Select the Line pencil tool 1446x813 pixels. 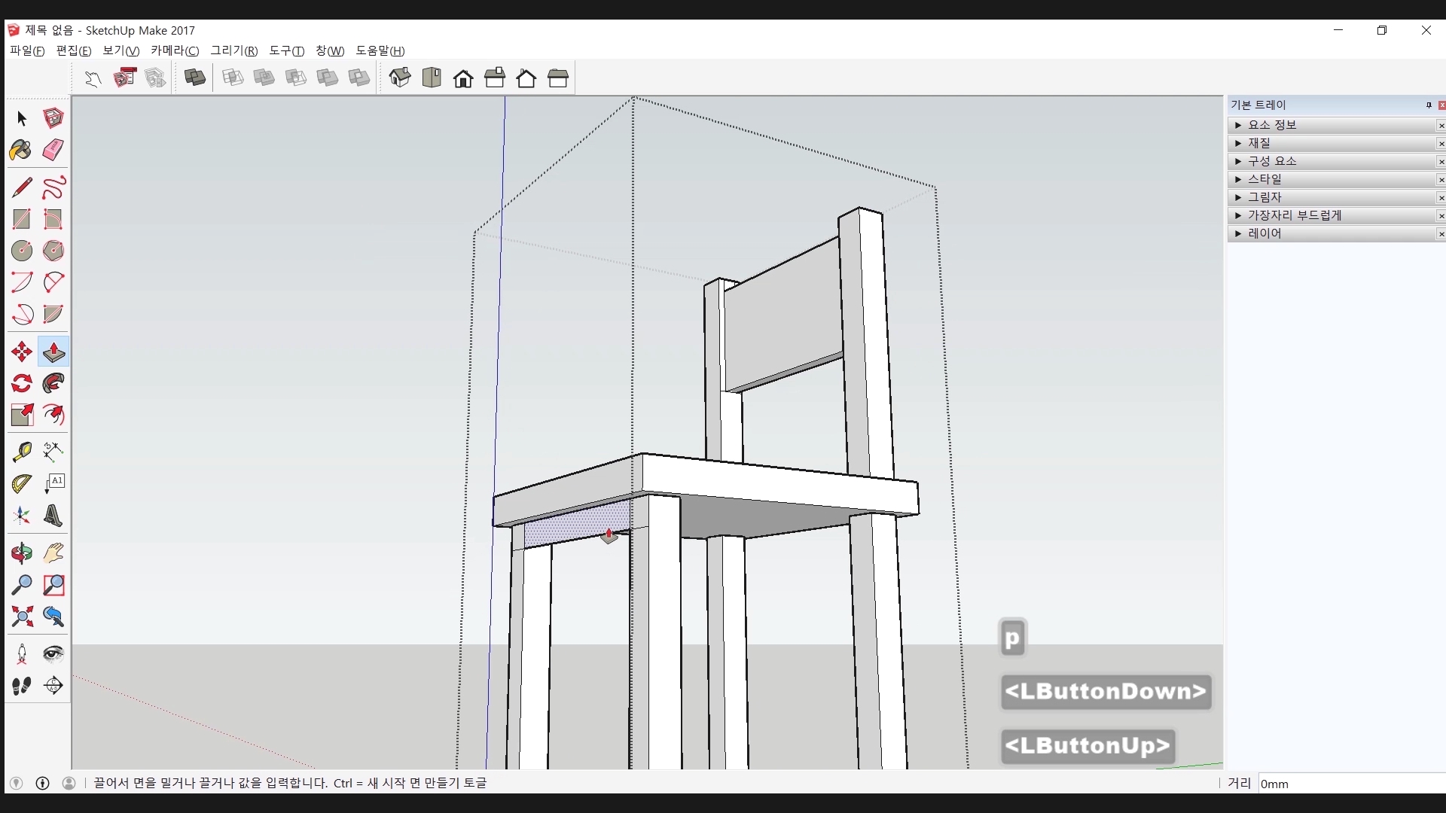21,187
